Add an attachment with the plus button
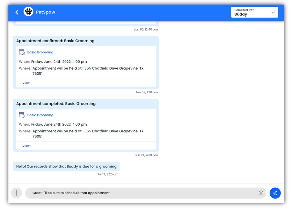292x210 pixels. (17, 193)
